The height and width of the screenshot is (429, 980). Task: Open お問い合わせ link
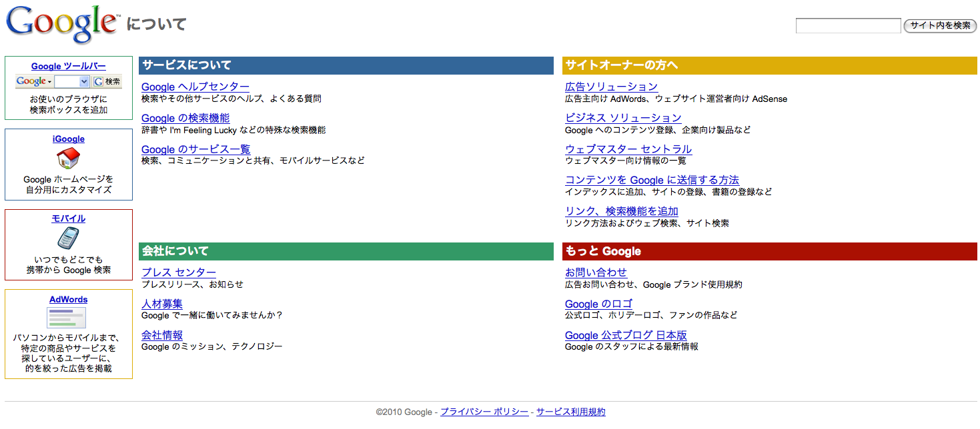pos(596,272)
